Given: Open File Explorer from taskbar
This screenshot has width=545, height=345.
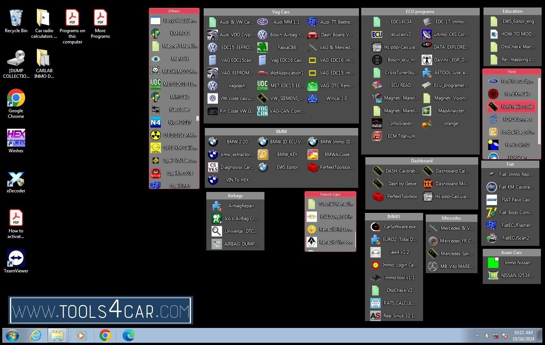Looking at the screenshot, I should (57, 335).
